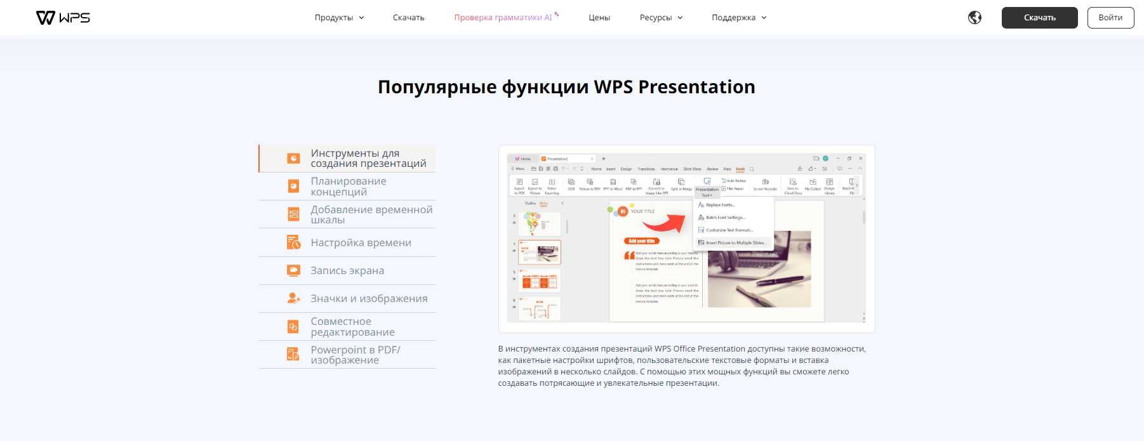This screenshot has height=441, width=1144.
Task: Click the time settings icon
Action: point(293,242)
